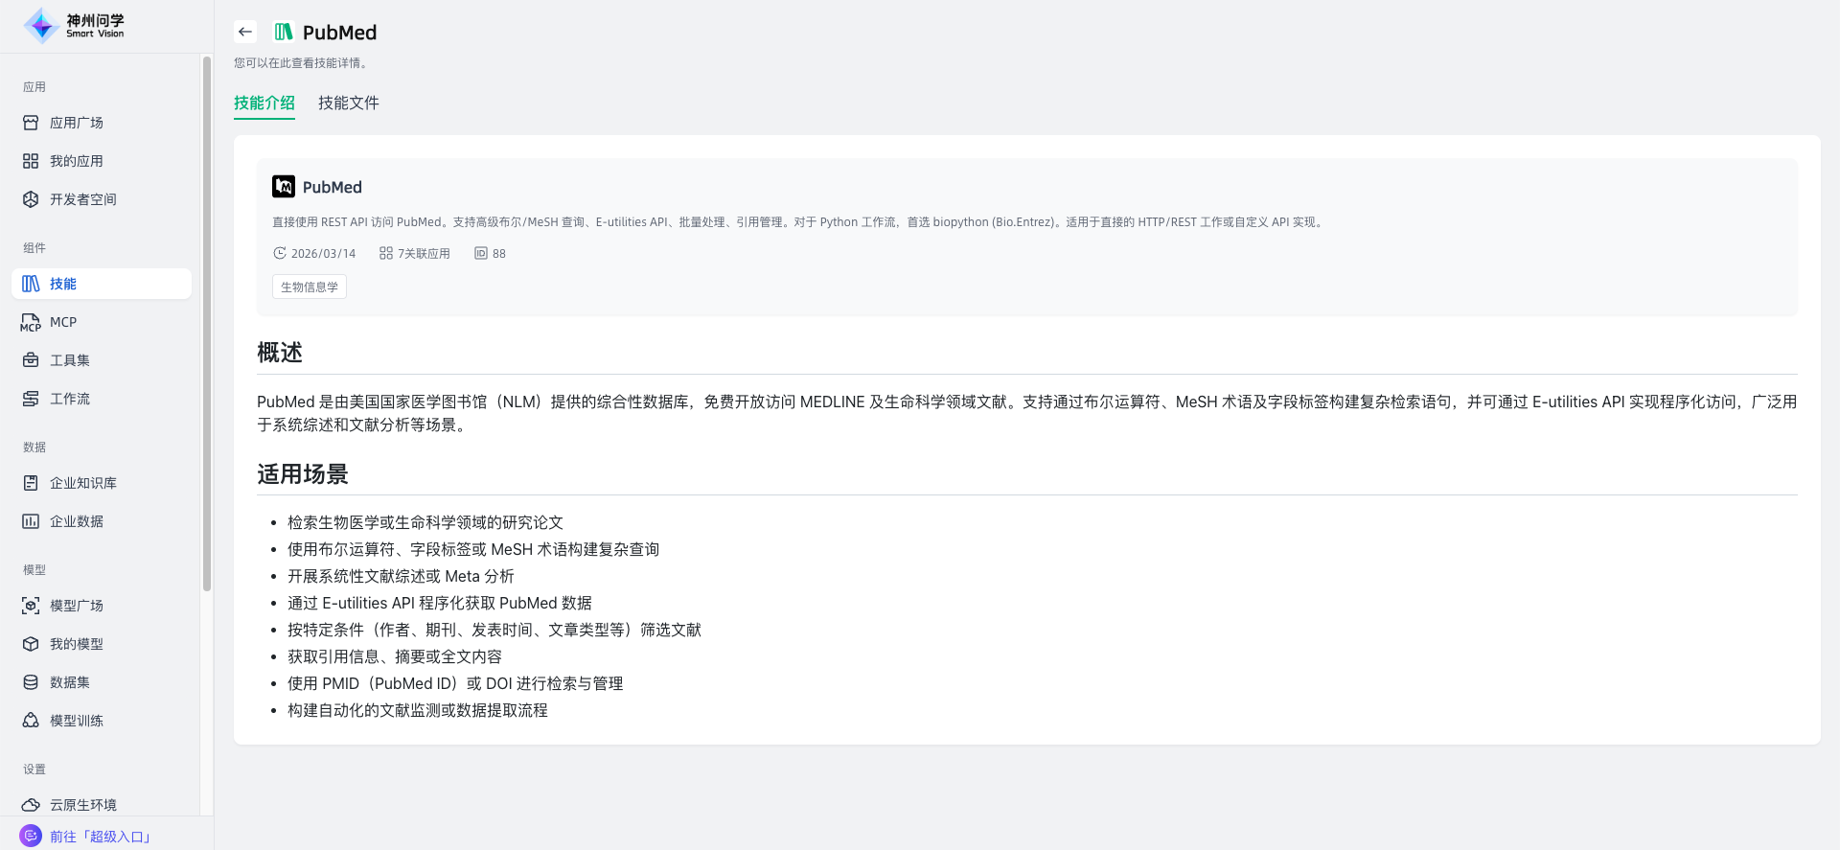Open 应用广场 from the sidebar
The image size is (1840, 850).
[77, 123]
